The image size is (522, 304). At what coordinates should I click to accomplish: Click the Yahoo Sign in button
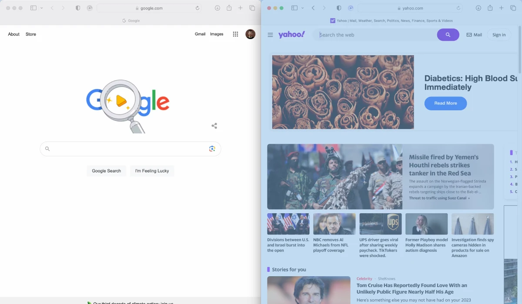tap(499, 35)
